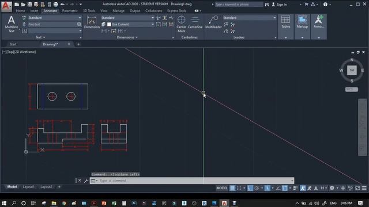369x207 pixels.
Task: Switch to the Insert ribbon tab
Action: [34, 11]
